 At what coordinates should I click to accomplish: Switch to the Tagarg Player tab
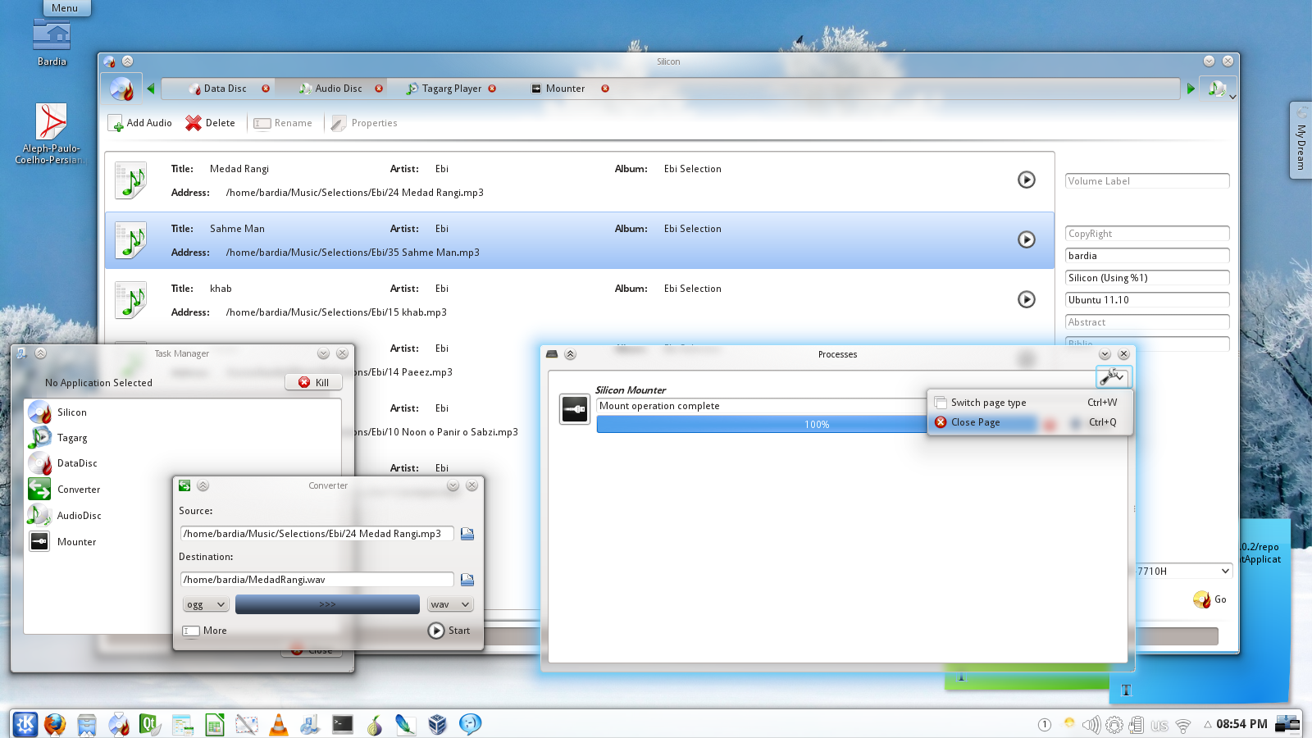pos(444,89)
